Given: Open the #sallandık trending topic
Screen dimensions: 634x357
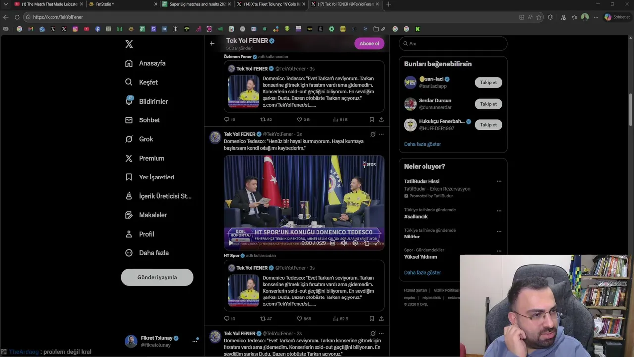Looking at the screenshot, I should coord(416,217).
